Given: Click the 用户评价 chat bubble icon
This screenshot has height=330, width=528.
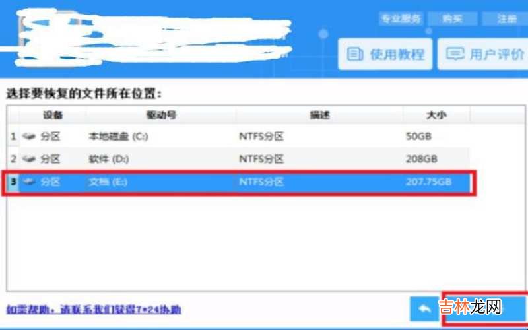Looking at the screenshot, I should tap(455, 54).
